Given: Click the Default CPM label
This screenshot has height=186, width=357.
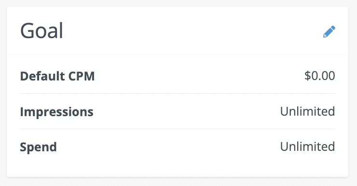Looking at the screenshot, I should coord(57,76).
